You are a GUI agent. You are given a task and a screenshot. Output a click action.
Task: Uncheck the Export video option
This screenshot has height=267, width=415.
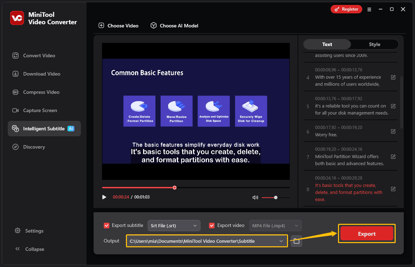tap(212, 226)
